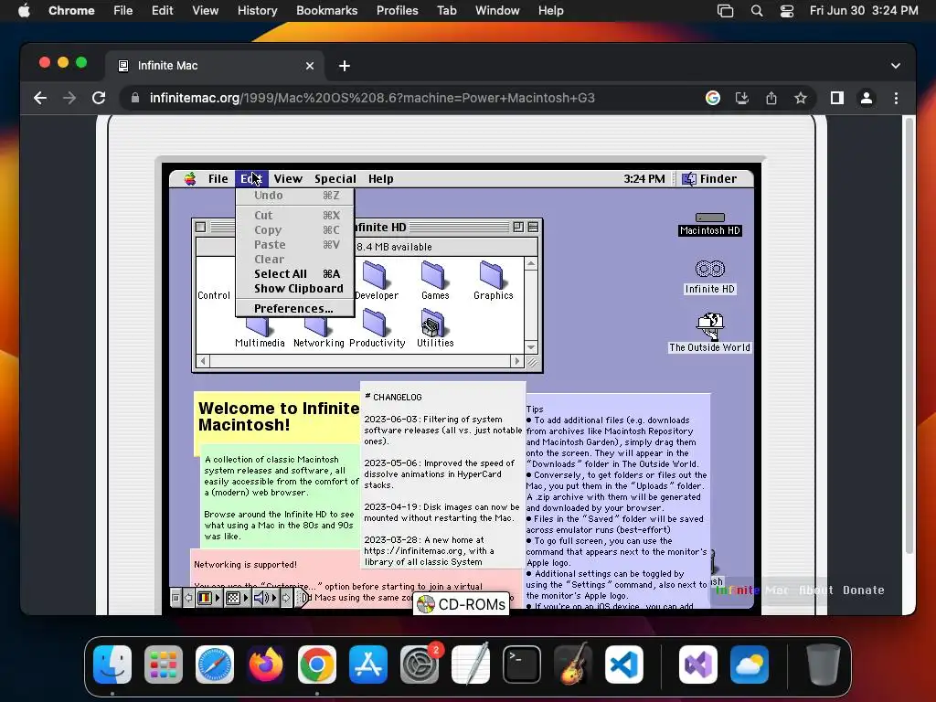Click control strip monitor color depth module
This screenshot has width=936, height=702.
[x=208, y=598]
